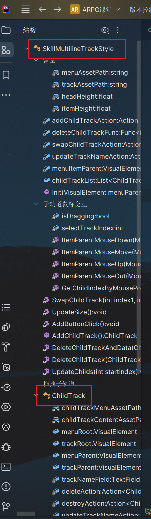Open the Git version control tool window

tap(6, 507)
